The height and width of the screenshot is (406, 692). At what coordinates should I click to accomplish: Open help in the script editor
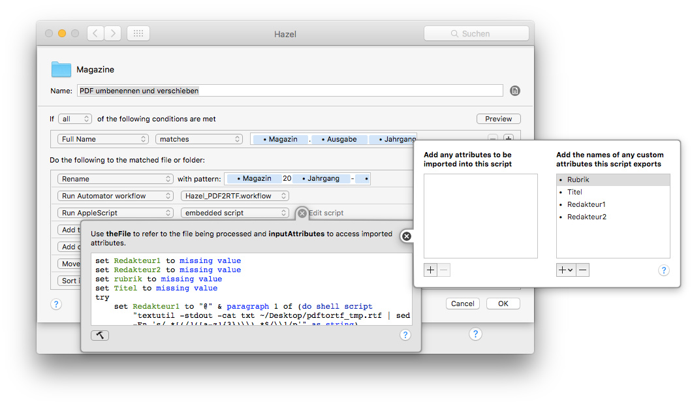(x=405, y=335)
